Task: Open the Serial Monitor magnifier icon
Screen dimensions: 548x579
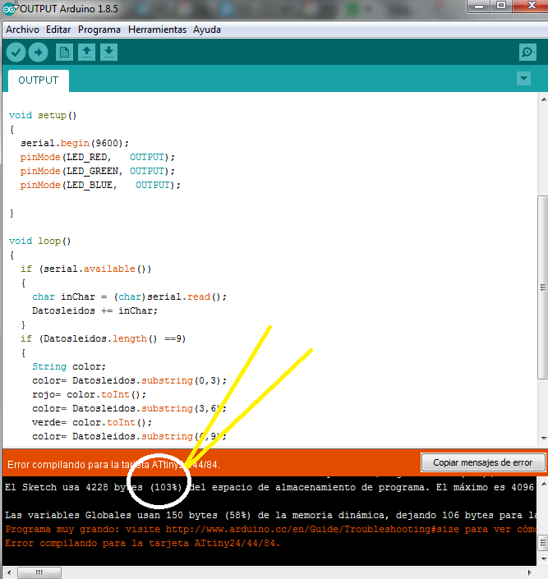Action: pyautogui.click(x=527, y=53)
